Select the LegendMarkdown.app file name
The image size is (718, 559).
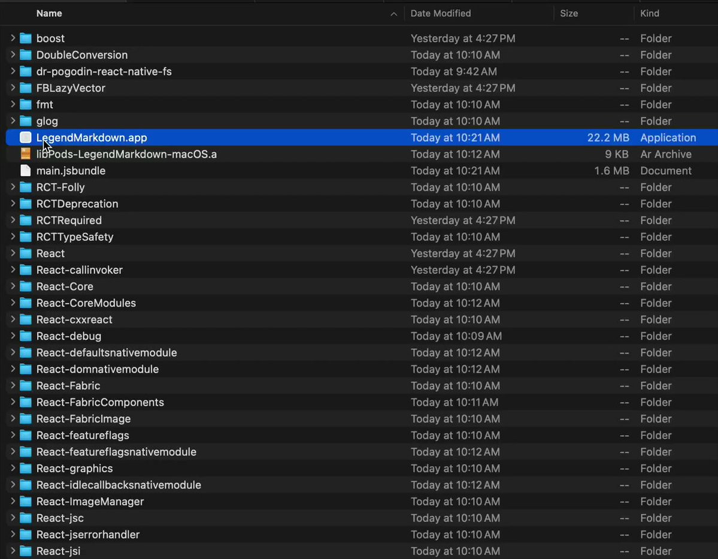click(x=92, y=137)
